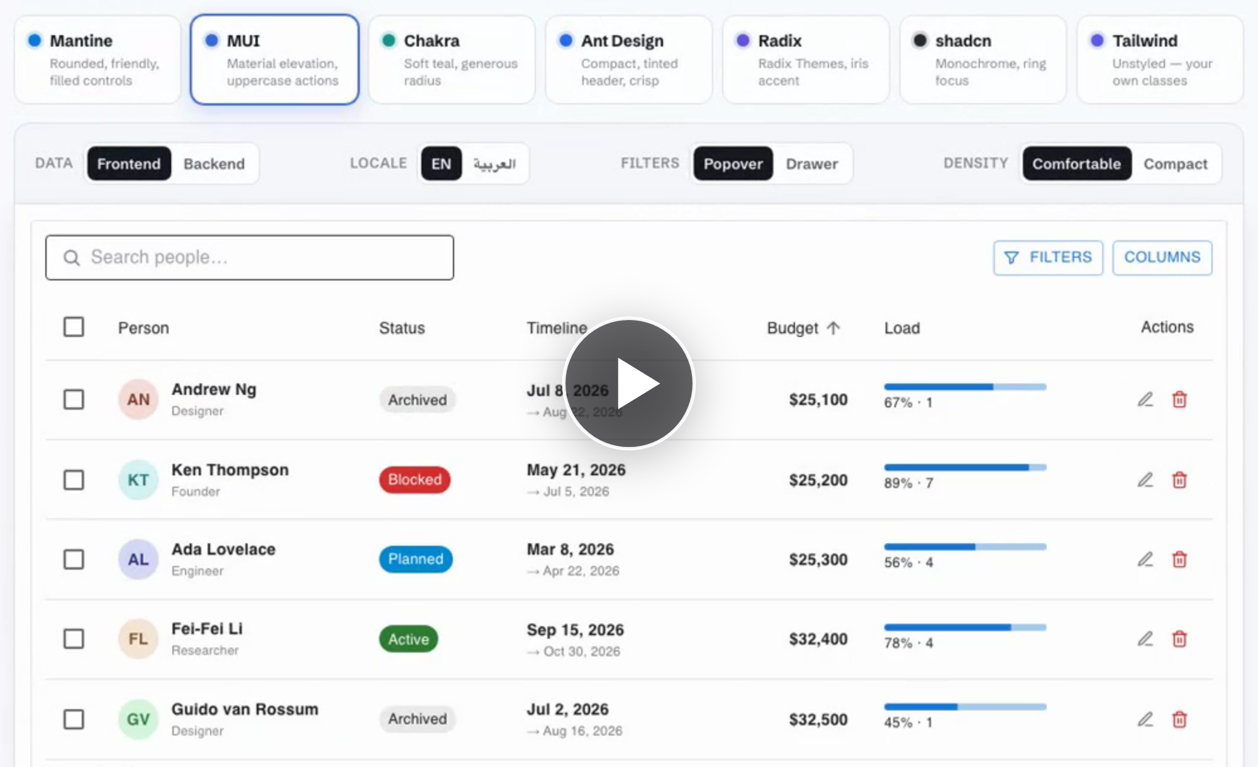The width and height of the screenshot is (1258, 767).
Task: Click the $25,100 budget value
Action: (x=818, y=399)
